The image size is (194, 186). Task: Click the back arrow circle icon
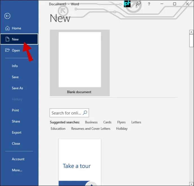tap(7, 16)
